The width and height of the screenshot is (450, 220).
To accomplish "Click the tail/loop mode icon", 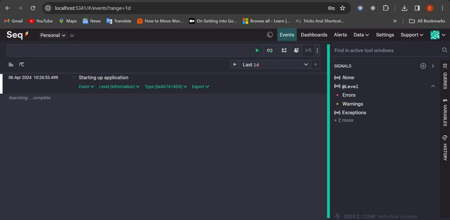I will pos(269,51).
